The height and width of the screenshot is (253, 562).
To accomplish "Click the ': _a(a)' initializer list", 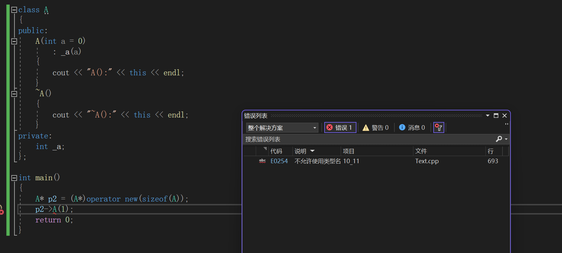I will 67,52.
